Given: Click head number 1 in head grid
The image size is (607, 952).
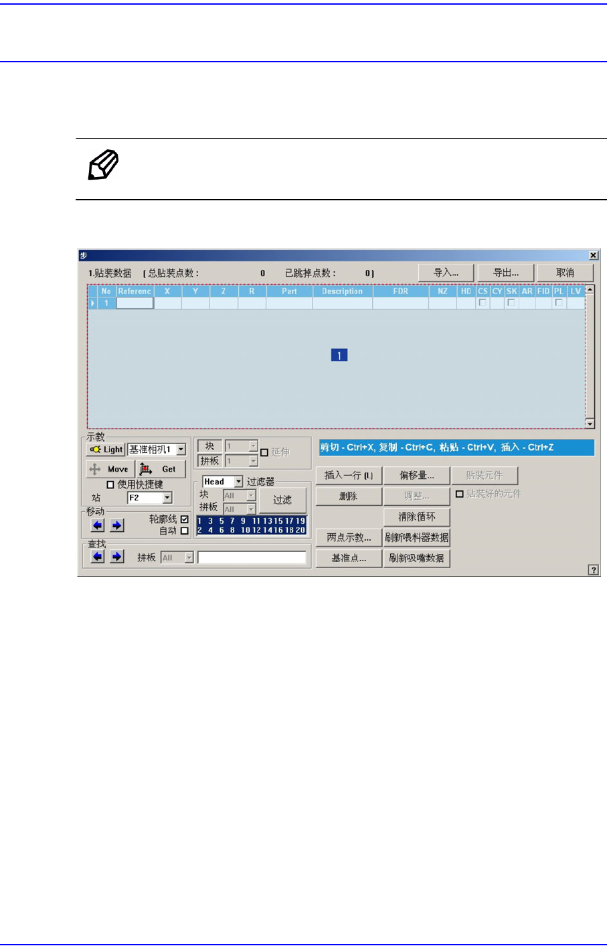Looking at the screenshot, I should 199,521.
